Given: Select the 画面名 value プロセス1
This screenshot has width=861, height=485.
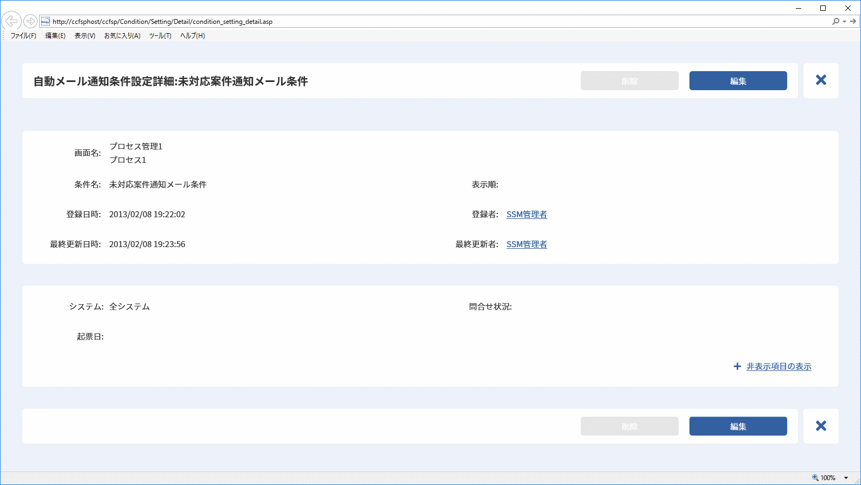Looking at the screenshot, I should click(x=128, y=160).
